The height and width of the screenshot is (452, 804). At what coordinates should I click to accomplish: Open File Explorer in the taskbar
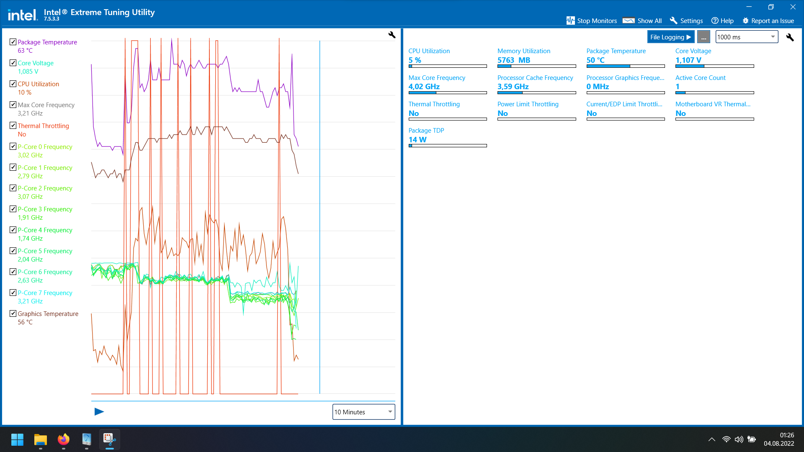tap(41, 439)
